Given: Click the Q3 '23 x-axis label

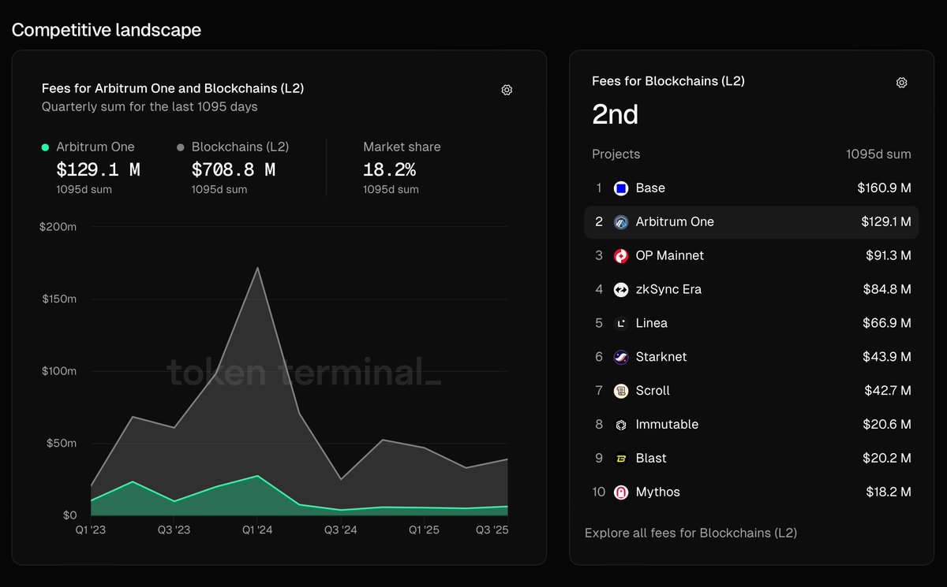Looking at the screenshot, I should (174, 530).
